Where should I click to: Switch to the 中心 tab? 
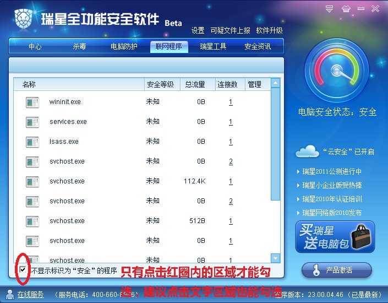[35, 46]
